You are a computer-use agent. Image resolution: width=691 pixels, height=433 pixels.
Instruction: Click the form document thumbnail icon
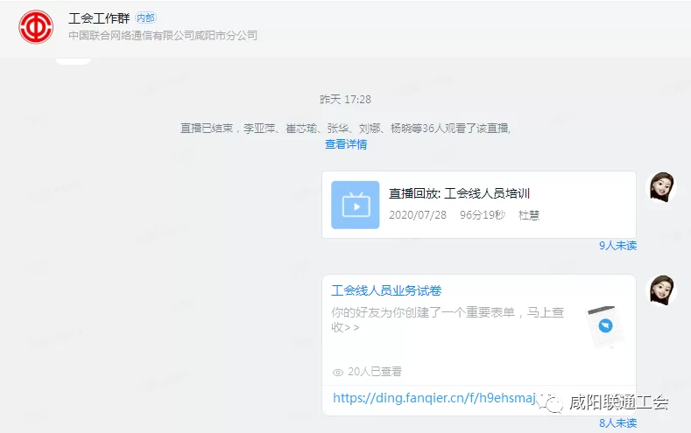click(x=602, y=327)
